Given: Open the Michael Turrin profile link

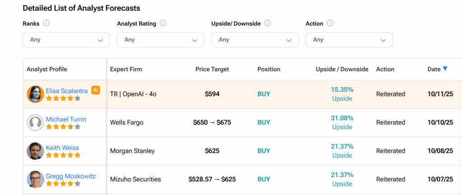Looking at the screenshot, I should tap(66, 119).
